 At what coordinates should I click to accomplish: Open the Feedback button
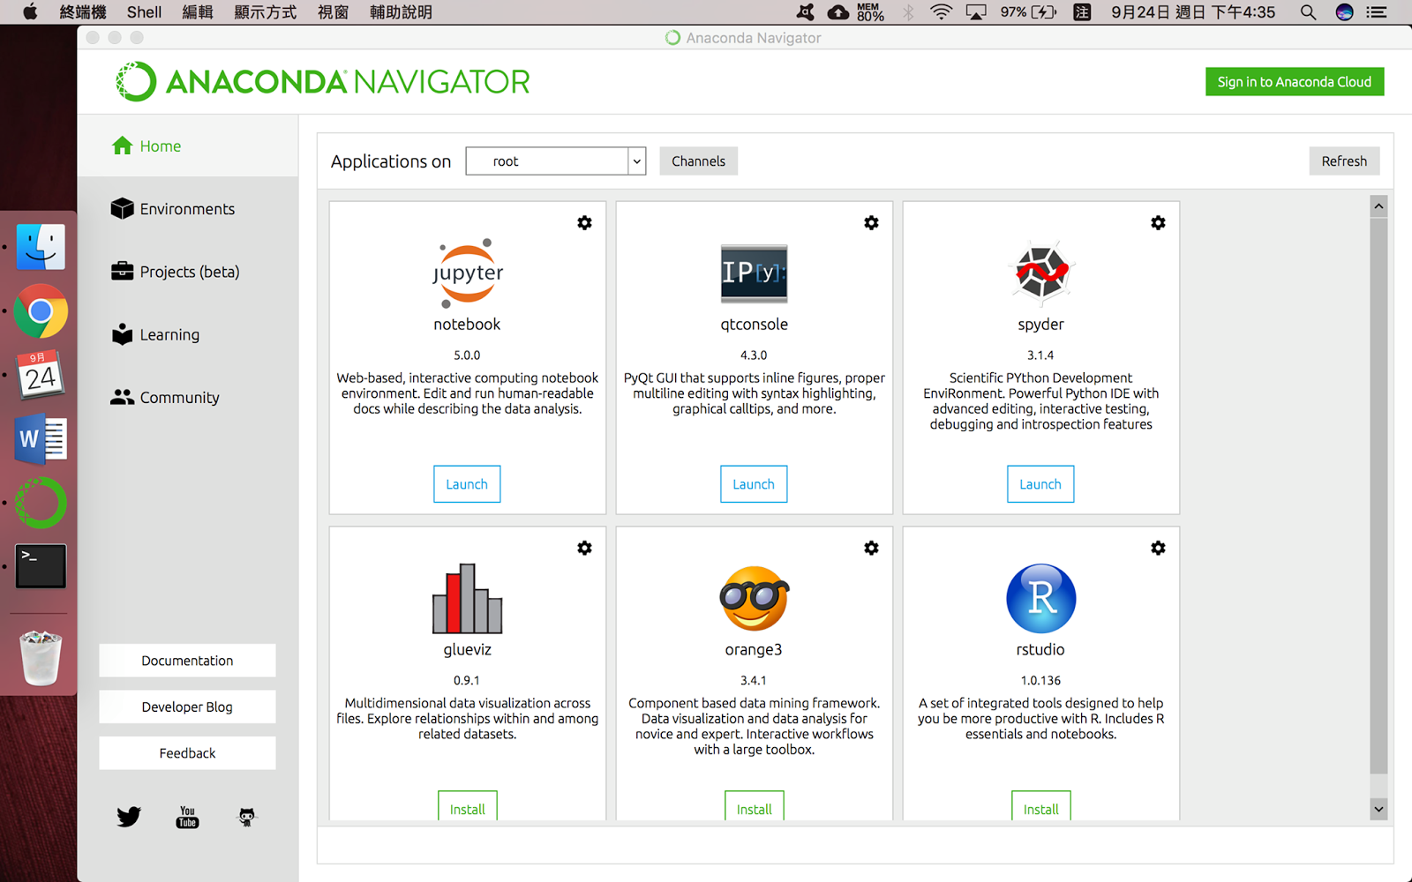tap(187, 753)
